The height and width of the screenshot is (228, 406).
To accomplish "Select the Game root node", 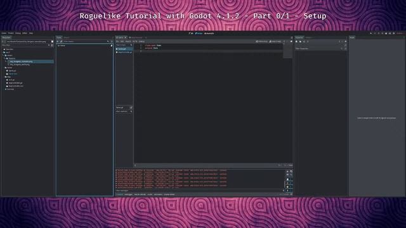I will (62, 46).
